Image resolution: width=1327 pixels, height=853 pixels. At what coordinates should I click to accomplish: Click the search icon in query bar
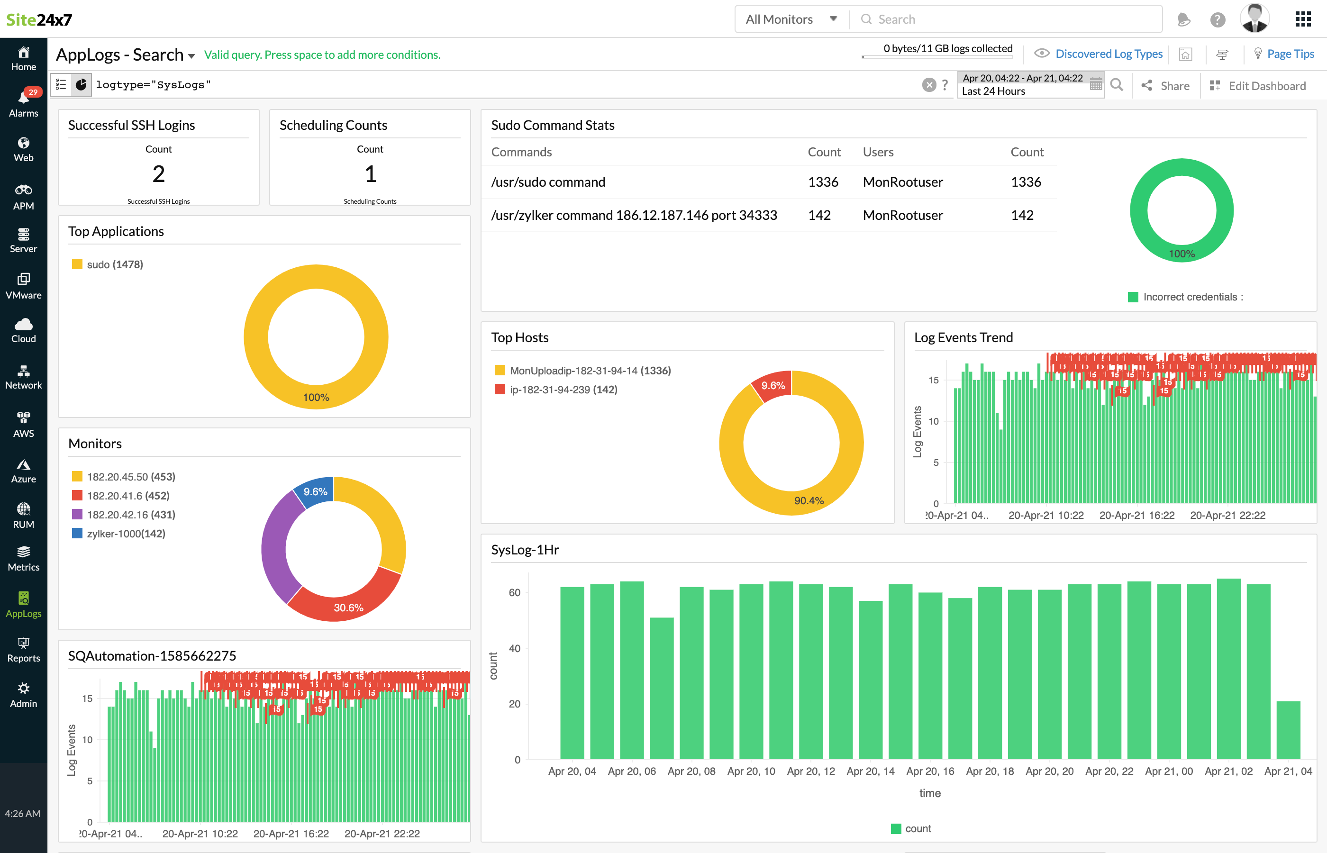click(1117, 85)
